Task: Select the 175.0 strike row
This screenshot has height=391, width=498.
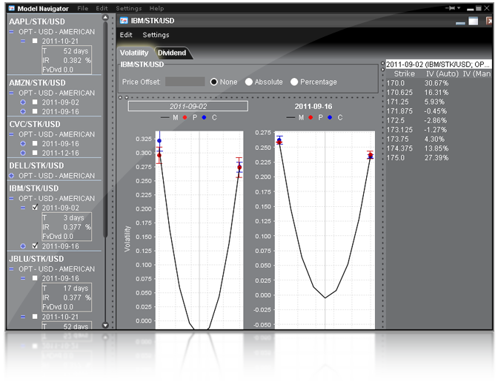Action: click(x=438, y=158)
